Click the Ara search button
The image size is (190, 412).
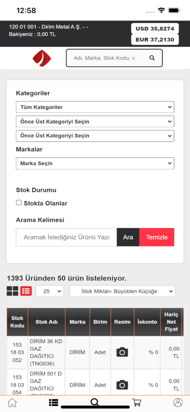pyautogui.click(x=128, y=237)
